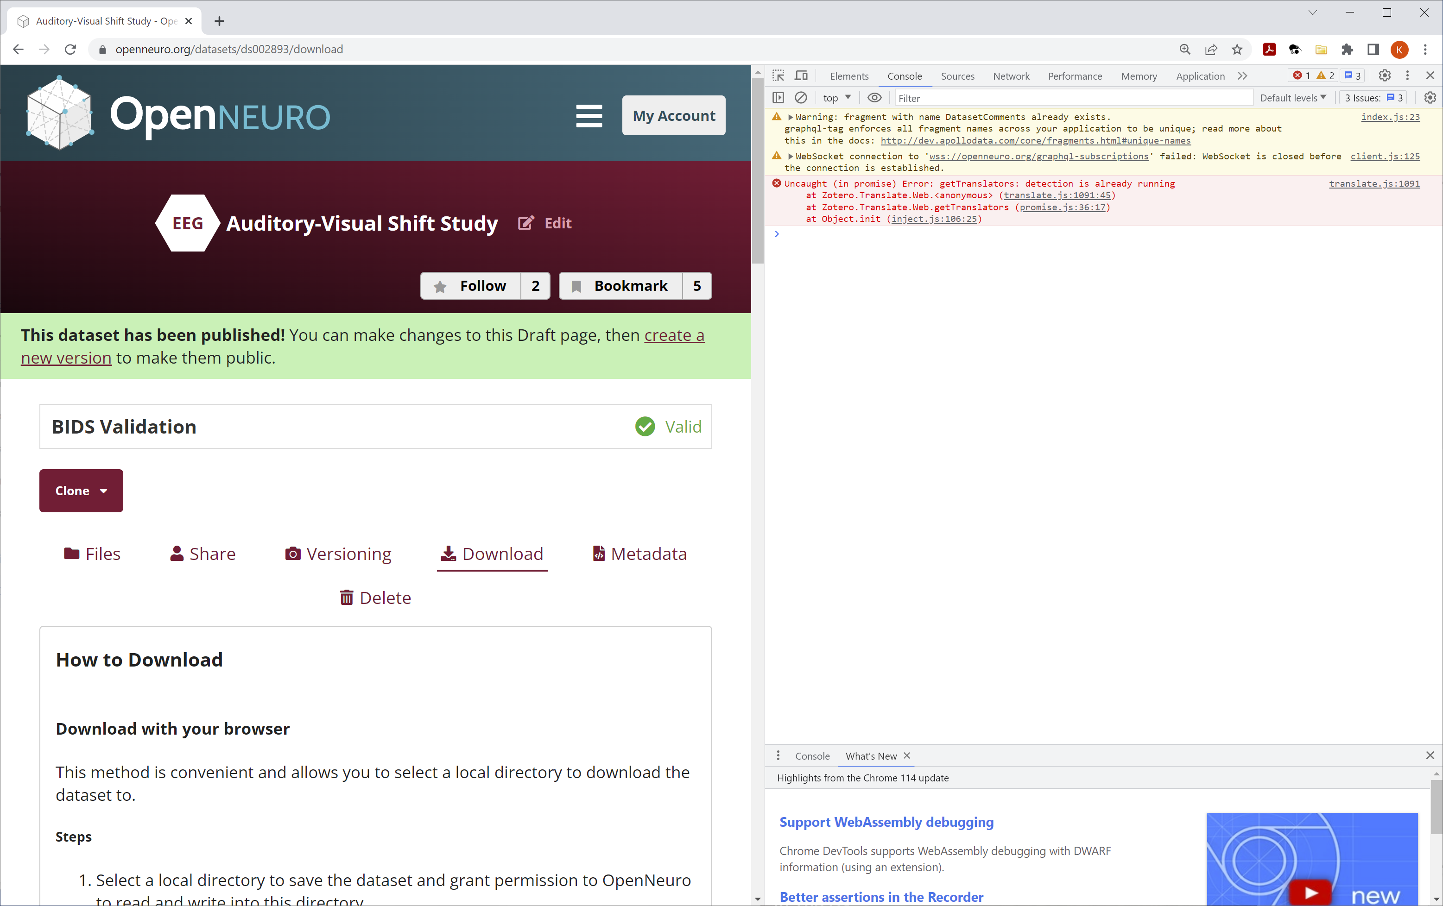The image size is (1443, 906).
Task: Click the My Account button
Action: 673,115
